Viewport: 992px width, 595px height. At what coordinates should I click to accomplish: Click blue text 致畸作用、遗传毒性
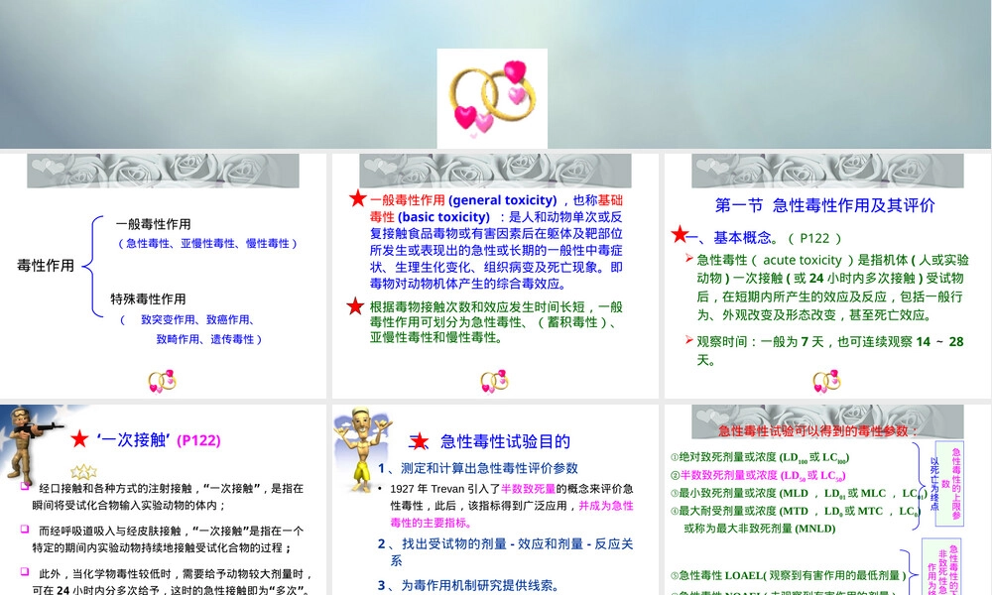click(208, 339)
